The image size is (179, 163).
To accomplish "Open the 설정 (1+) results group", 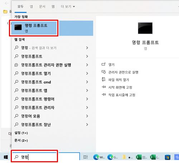I will point(21,133).
